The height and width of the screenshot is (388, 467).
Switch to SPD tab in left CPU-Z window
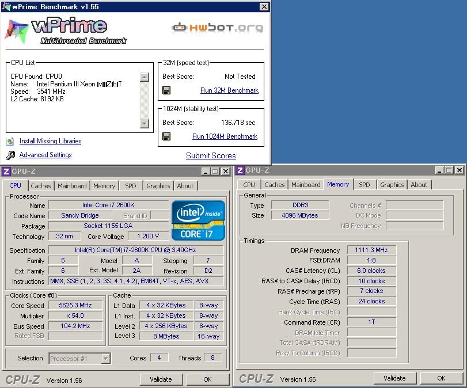pos(131,186)
